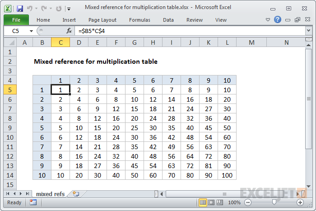Click the vertical scrollbar down arrow
Screen dimensions: 316x211
pyautogui.click(x=308, y=186)
